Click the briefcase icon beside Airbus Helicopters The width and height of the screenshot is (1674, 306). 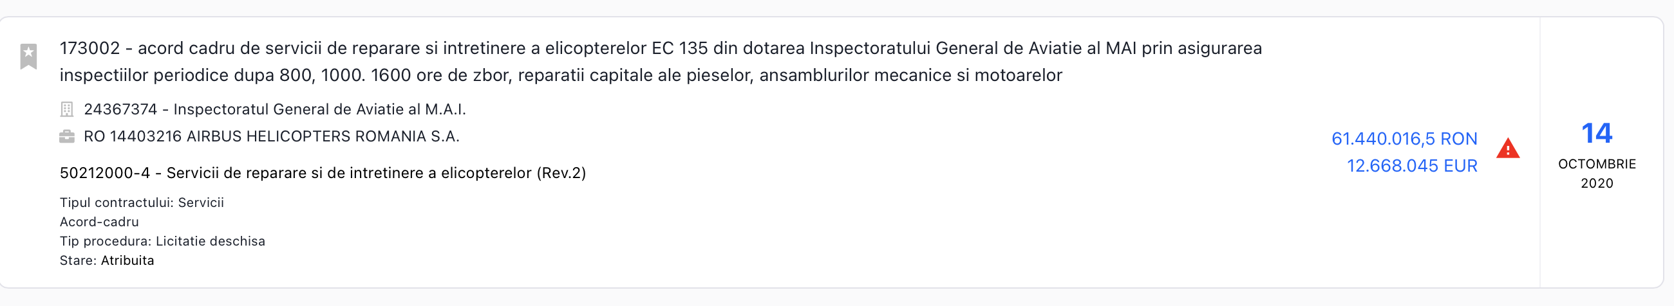click(x=66, y=137)
